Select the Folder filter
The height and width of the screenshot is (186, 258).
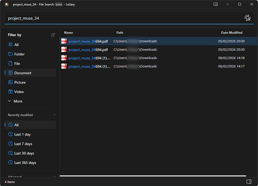pyautogui.click(x=19, y=54)
